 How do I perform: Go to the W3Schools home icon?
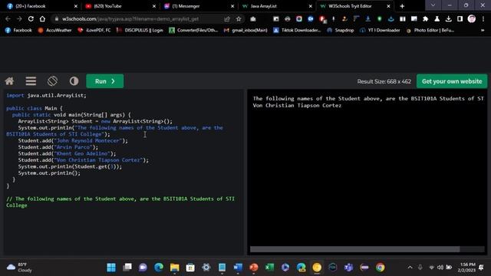pyautogui.click(x=9, y=81)
